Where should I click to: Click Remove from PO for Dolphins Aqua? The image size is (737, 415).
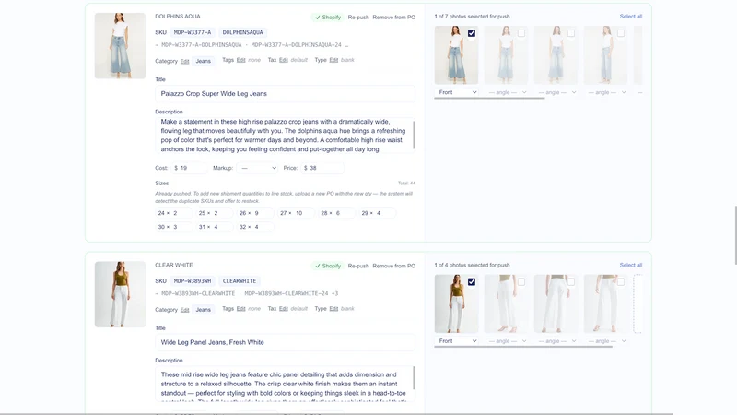(x=394, y=18)
